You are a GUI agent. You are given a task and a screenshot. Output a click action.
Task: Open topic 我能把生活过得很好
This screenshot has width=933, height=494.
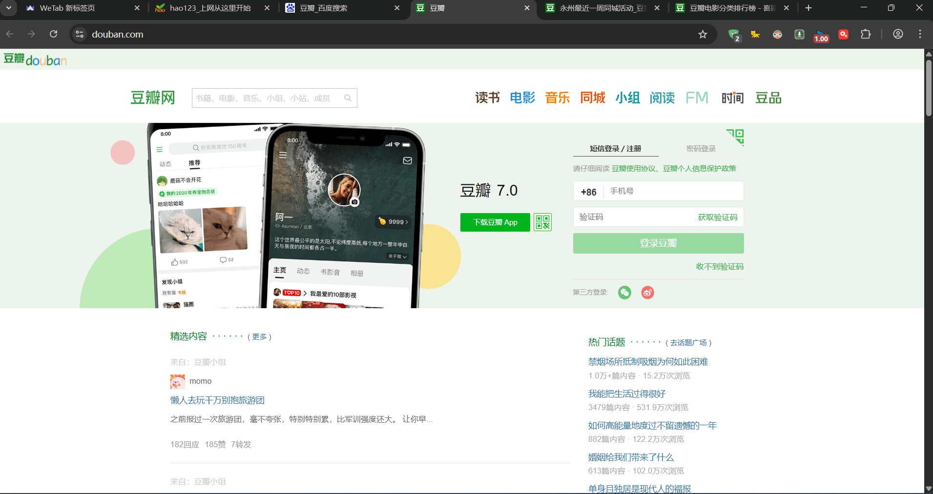tap(626, 394)
